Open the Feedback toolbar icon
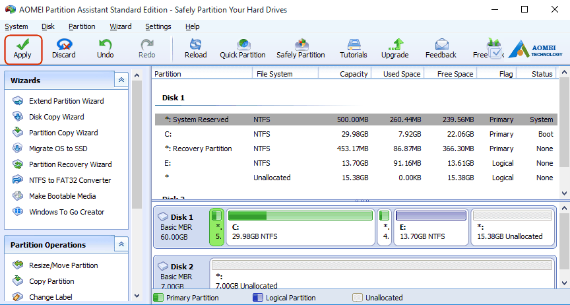This screenshot has height=305, width=570. click(441, 50)
